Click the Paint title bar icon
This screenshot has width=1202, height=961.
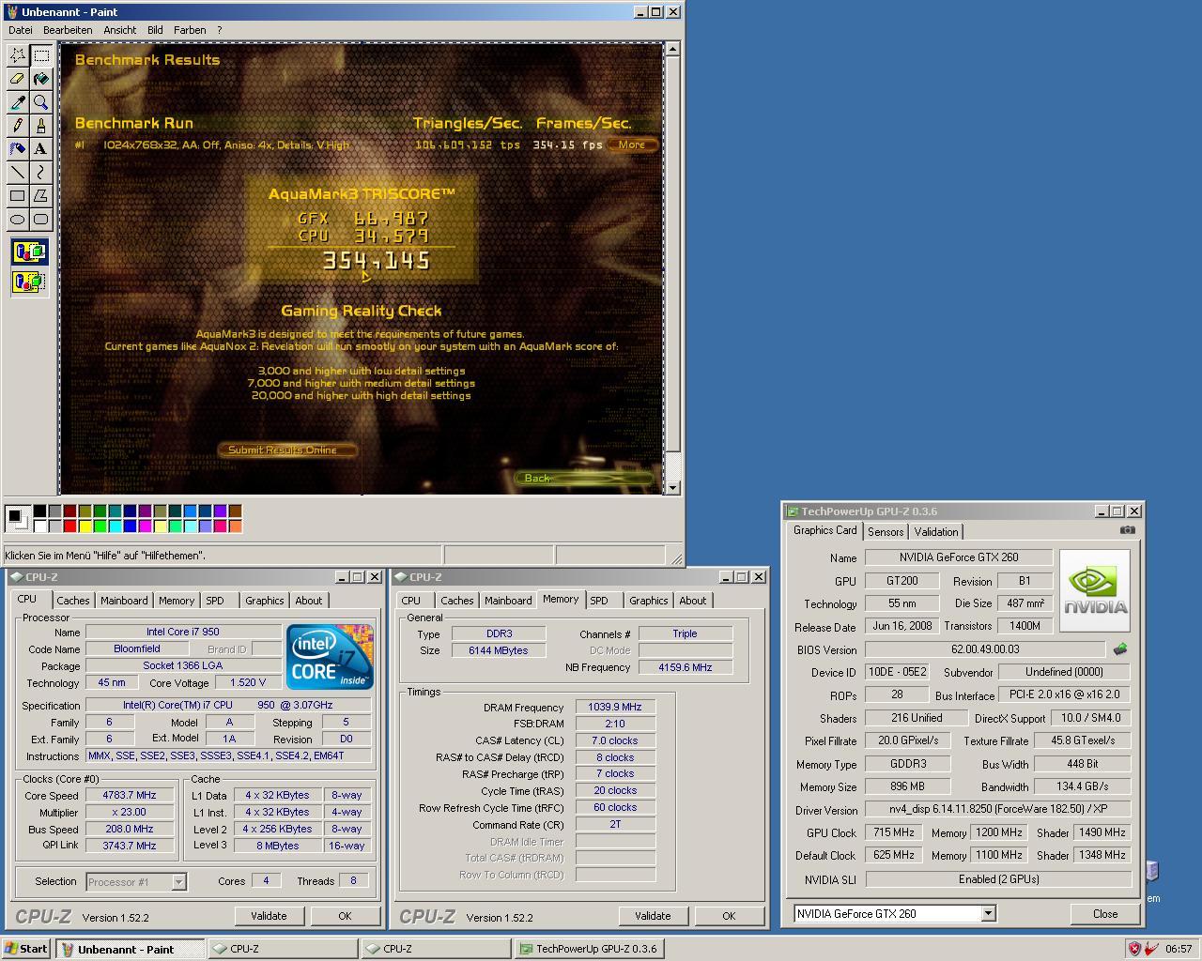(11, 12)
